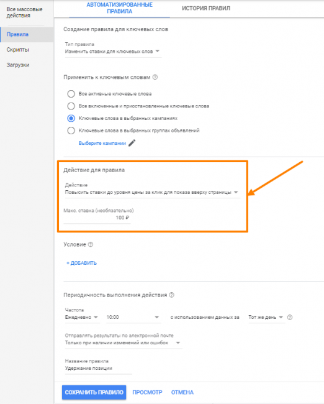Open the Ежедневно frequency dropdown

pos(82,317)
